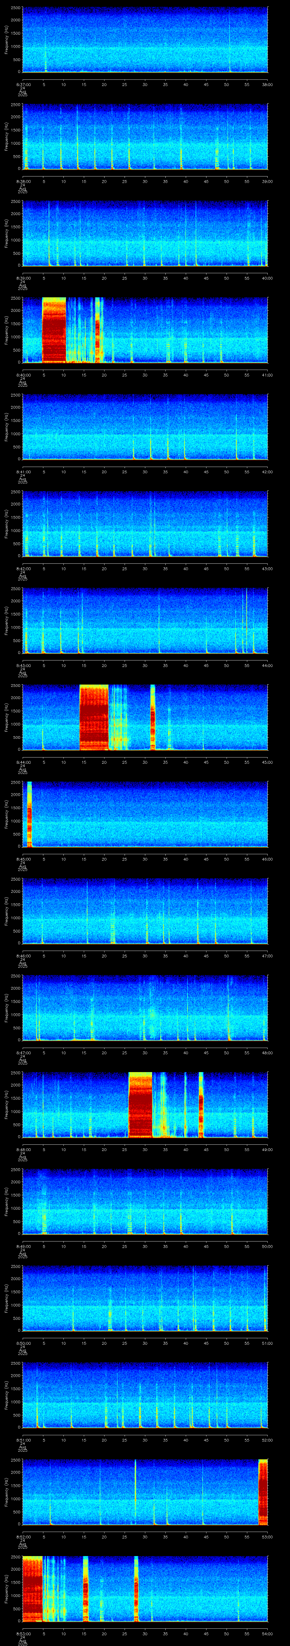
Task: Click the narrow red burst at 32 seconds in 8:44:00 panel
Action: tap(153, 717)
